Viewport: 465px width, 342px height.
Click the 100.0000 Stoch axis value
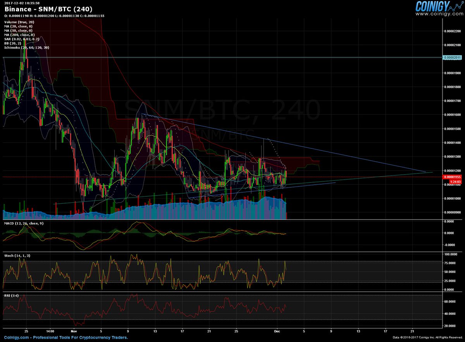click(x=450, y=254)
